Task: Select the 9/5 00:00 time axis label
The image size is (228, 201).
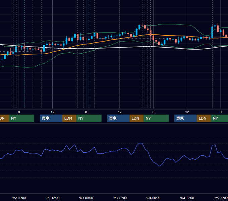Action: point(221,198)
